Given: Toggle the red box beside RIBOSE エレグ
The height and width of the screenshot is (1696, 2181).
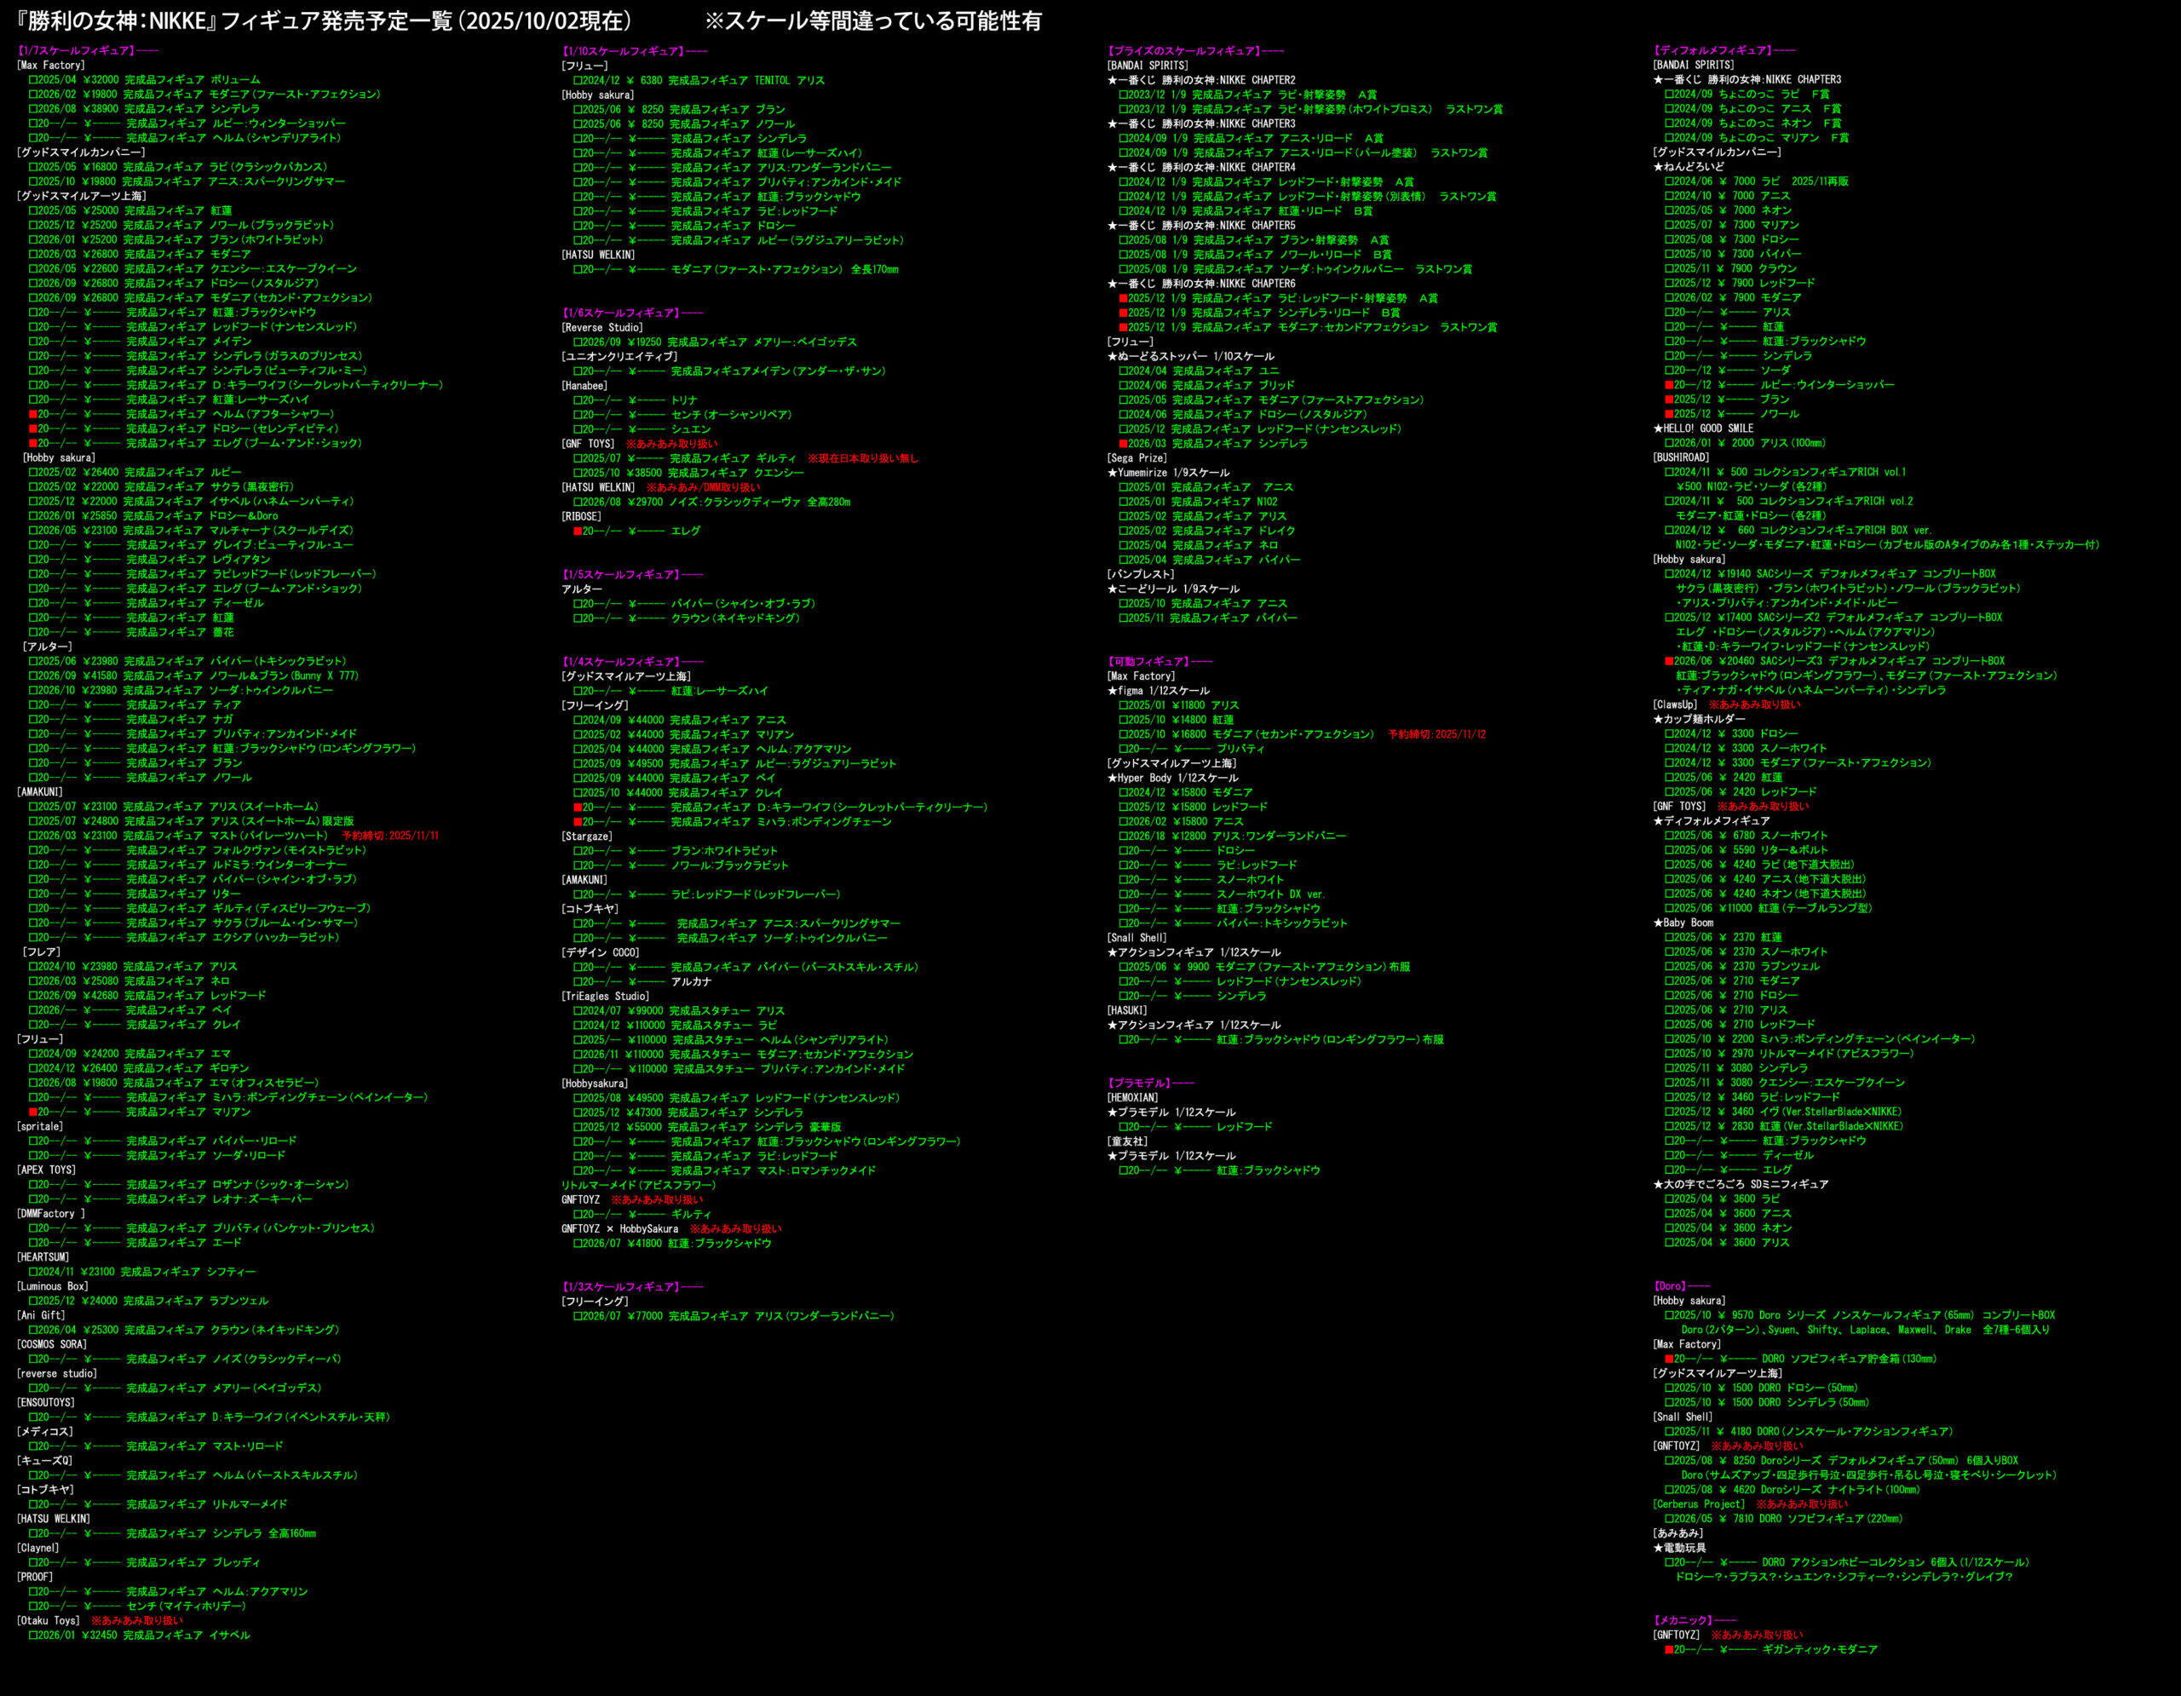Looking at the screenshot, I should (x=578, y=531).
